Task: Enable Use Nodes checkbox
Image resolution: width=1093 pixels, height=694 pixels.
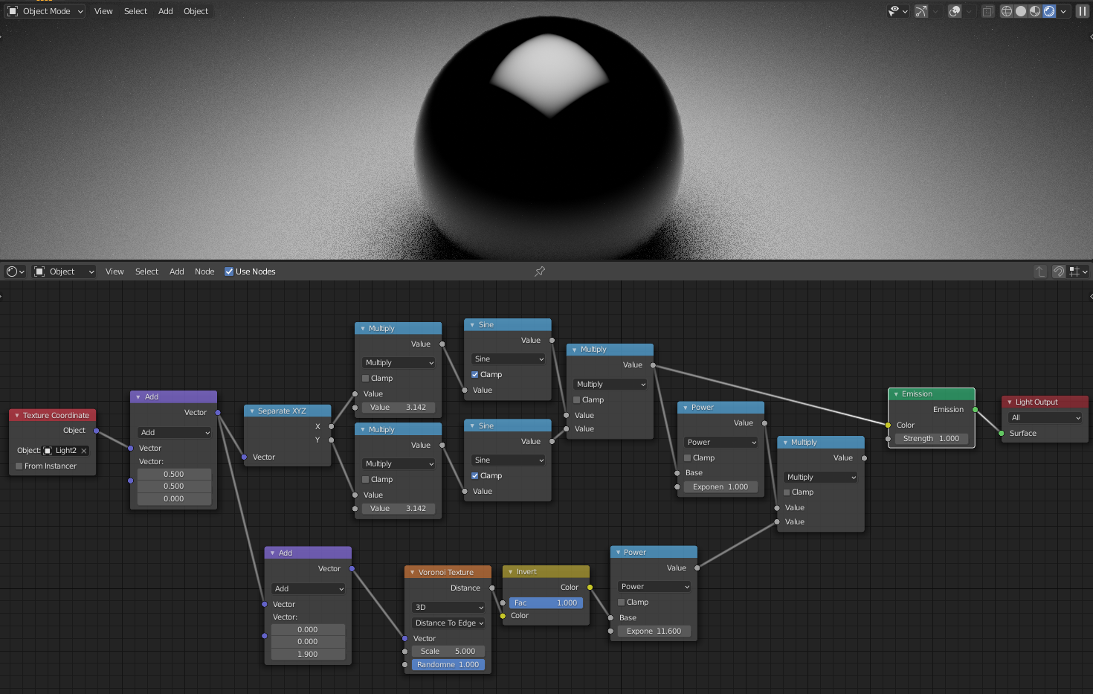Action: click(229, 272)
